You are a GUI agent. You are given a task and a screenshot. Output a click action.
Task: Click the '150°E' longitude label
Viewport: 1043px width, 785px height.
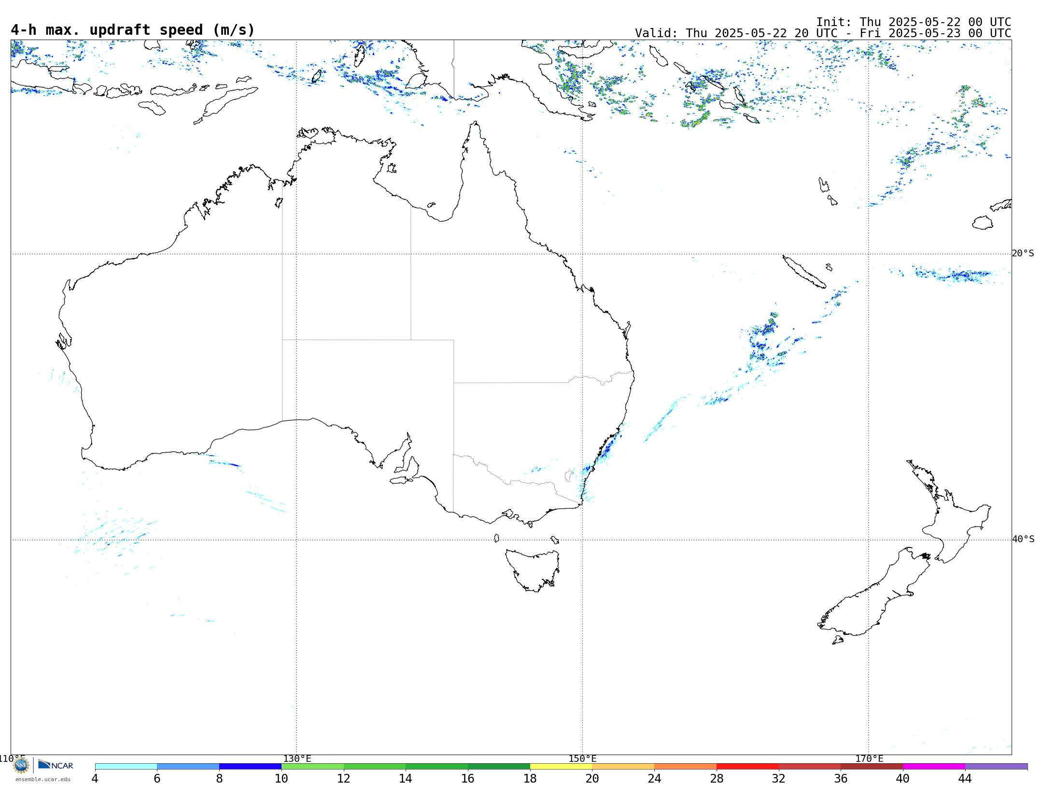click(582, 758)
